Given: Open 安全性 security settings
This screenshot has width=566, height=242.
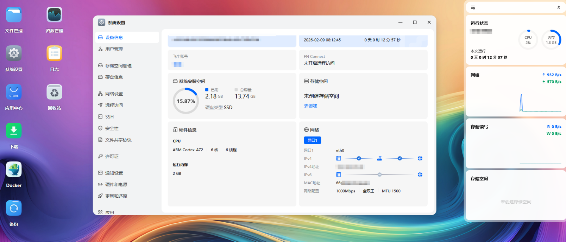Looking at the screenshot, I should 112,129.
